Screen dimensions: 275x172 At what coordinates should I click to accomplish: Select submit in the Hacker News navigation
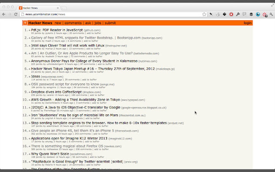point(110,23)
